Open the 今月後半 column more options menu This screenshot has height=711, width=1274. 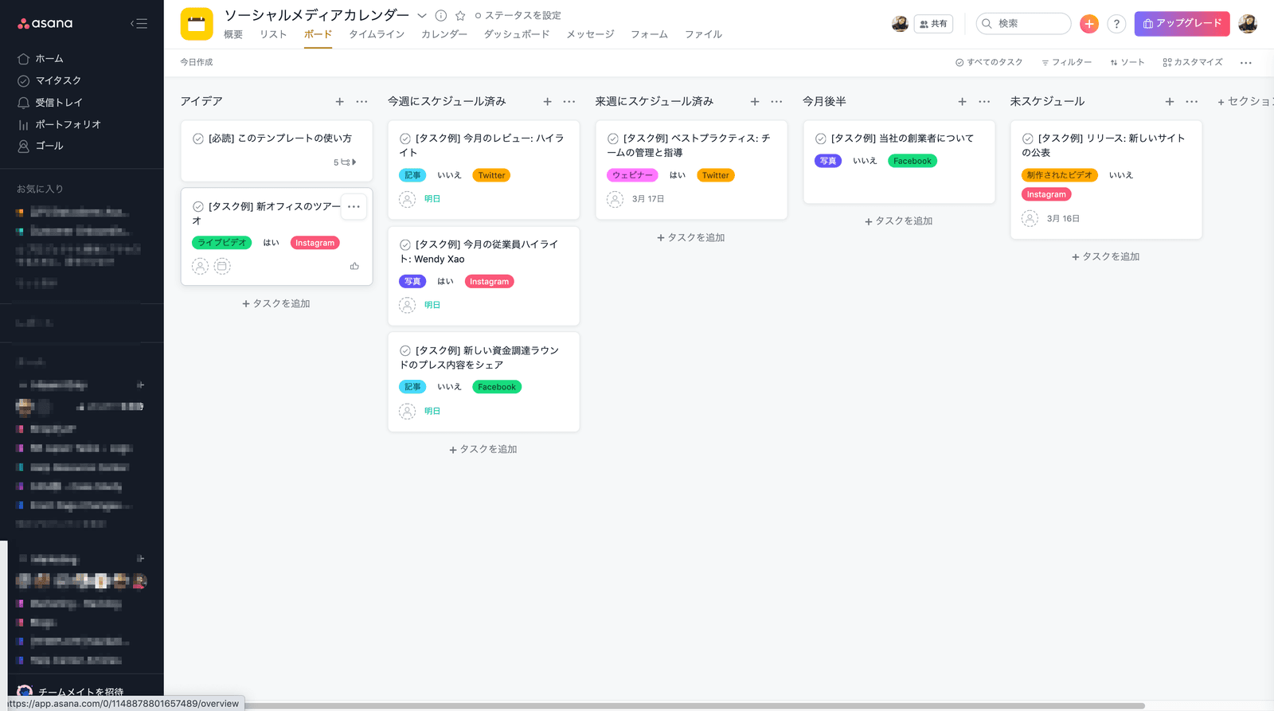coord(984,102)
